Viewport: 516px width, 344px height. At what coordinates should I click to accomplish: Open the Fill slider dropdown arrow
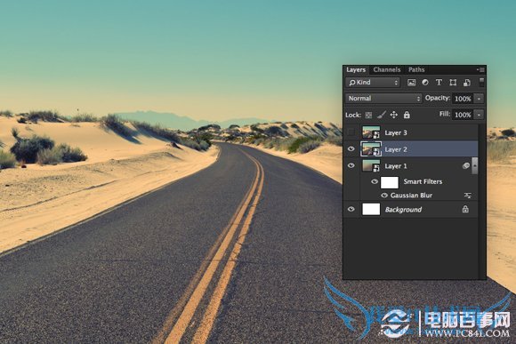click(x=479, y=115)
